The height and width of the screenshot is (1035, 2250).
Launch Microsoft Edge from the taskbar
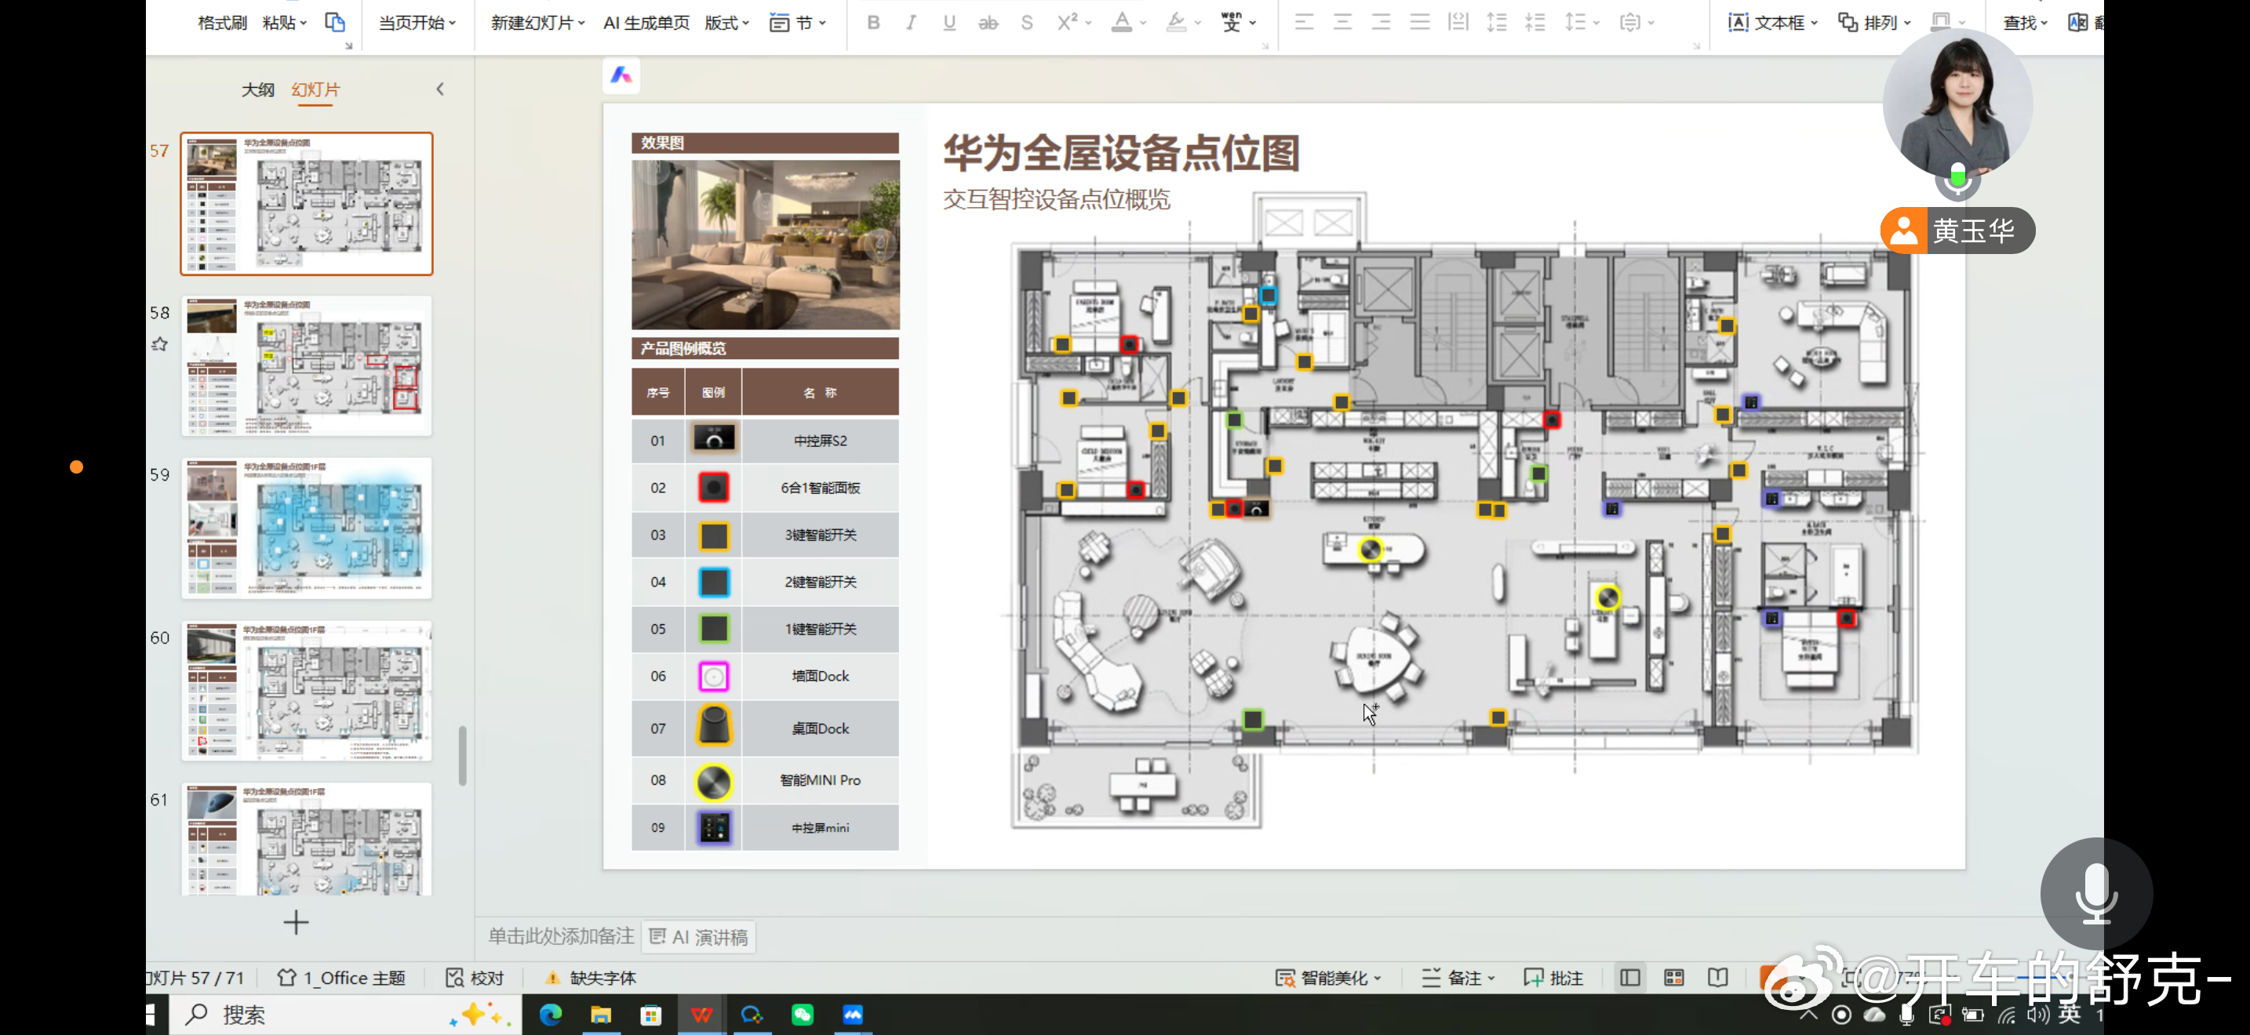[x=552, y=1015]
